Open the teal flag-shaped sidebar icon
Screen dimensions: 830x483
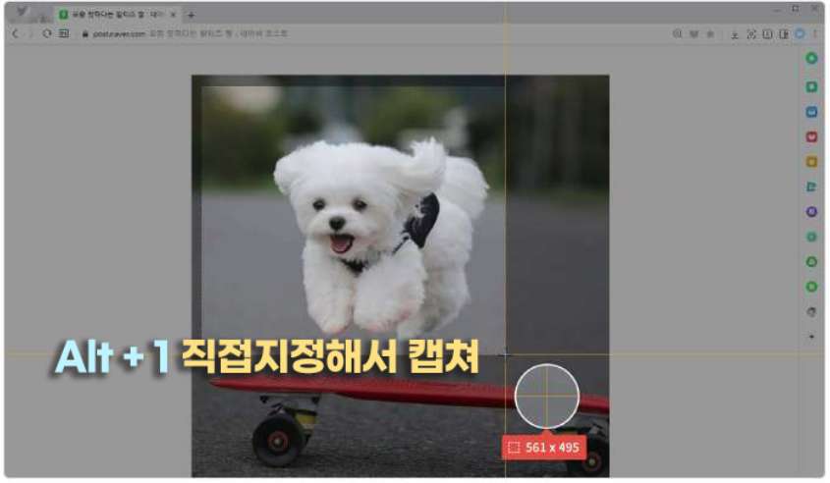pyautogui.click(x=811, y=187)
